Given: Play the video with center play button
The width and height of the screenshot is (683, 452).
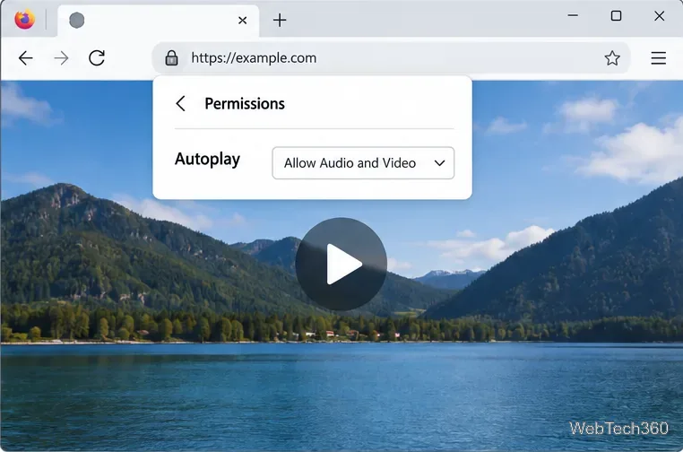Looking at the screenshot, I should (x=341, y=264).
